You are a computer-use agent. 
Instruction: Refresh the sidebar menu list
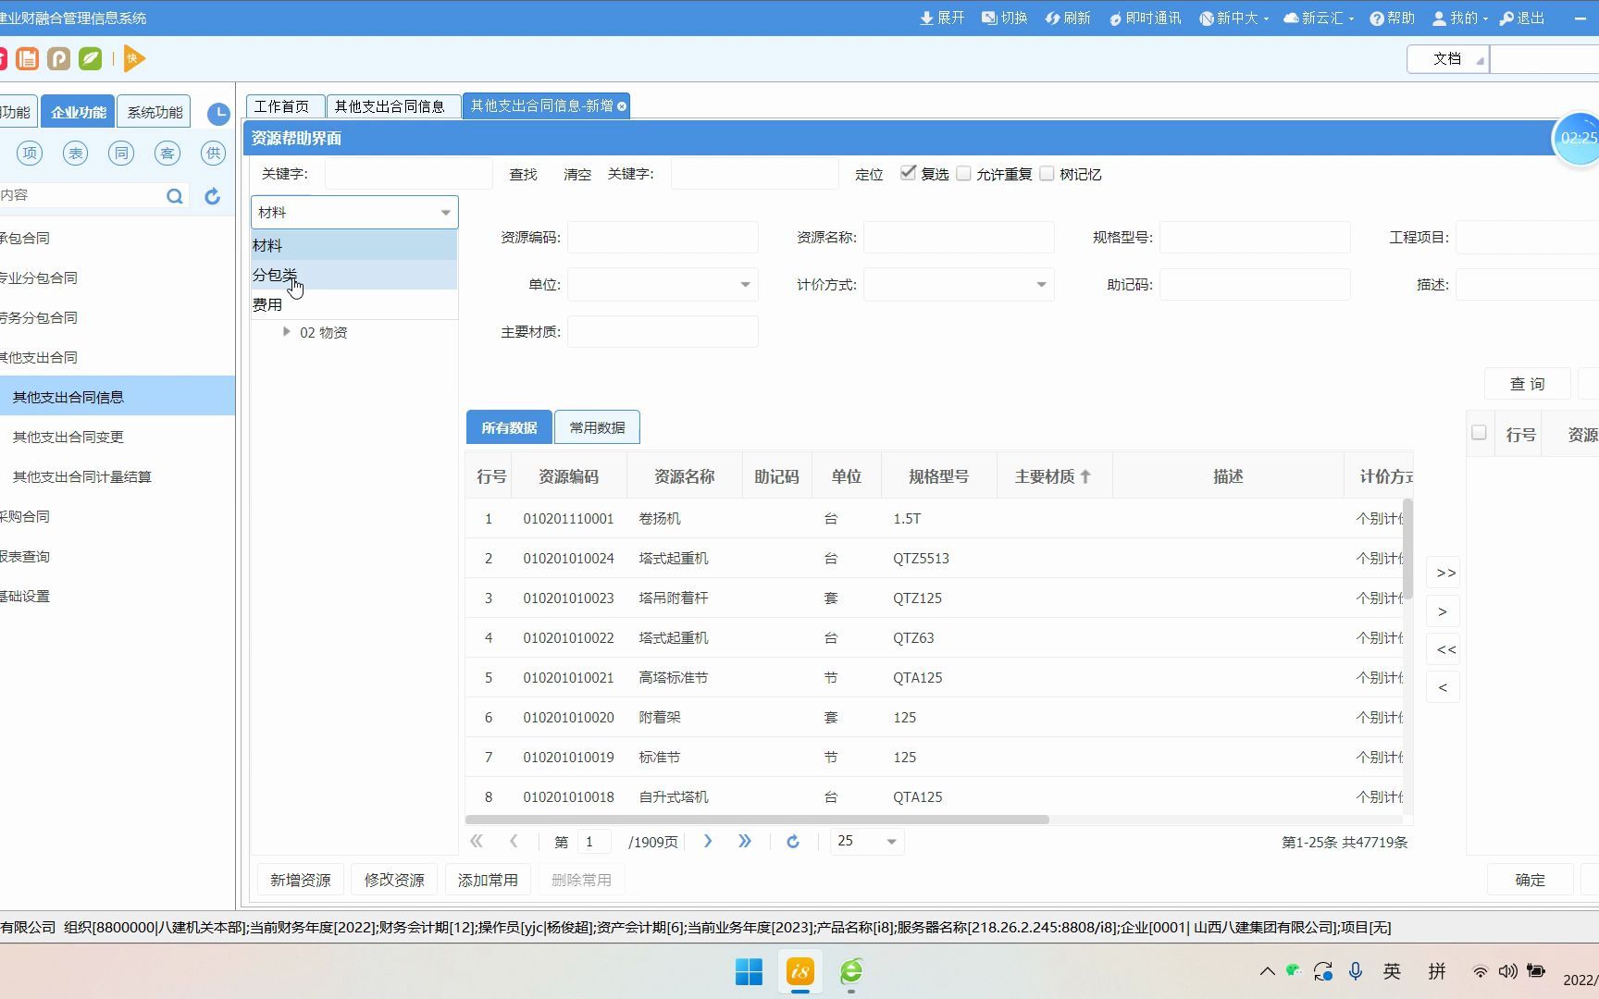(x=212, y=196)
